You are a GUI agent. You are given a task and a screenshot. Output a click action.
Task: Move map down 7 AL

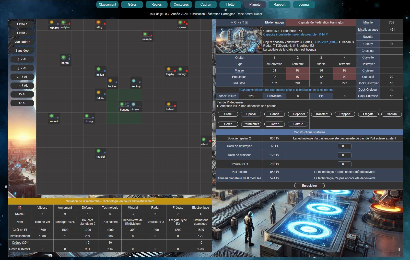click(22, 68)
